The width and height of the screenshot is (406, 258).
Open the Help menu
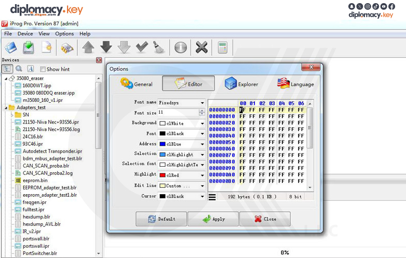click(x=85, y=34)
